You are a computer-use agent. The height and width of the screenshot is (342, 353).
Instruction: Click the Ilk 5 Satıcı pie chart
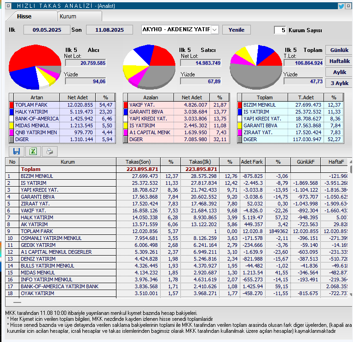149,67
